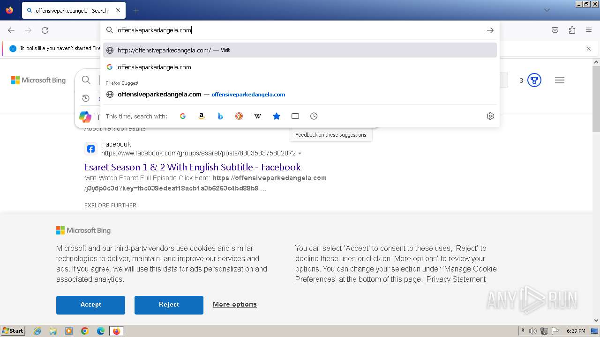This screenshot has width=600, height=337.
Task: Click scrollbar down arrow
Action: (596, 321)
